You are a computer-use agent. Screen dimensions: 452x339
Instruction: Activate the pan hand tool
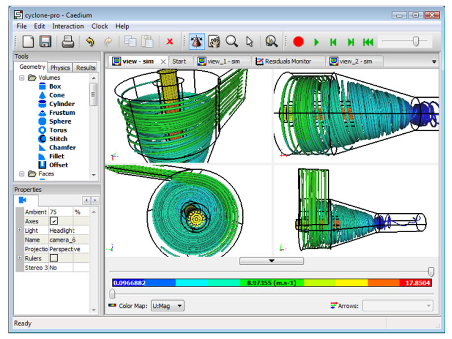coord(214,41)
